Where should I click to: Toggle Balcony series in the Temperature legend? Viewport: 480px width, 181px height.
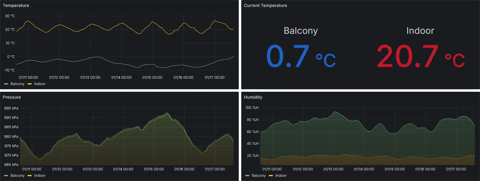coord(17,84)
